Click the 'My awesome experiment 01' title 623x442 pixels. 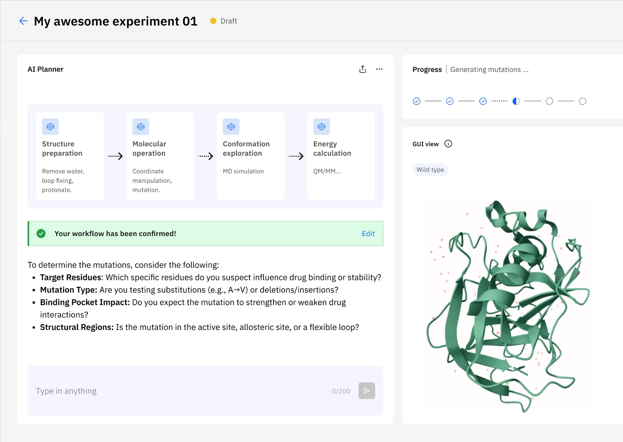pos(116,21)
